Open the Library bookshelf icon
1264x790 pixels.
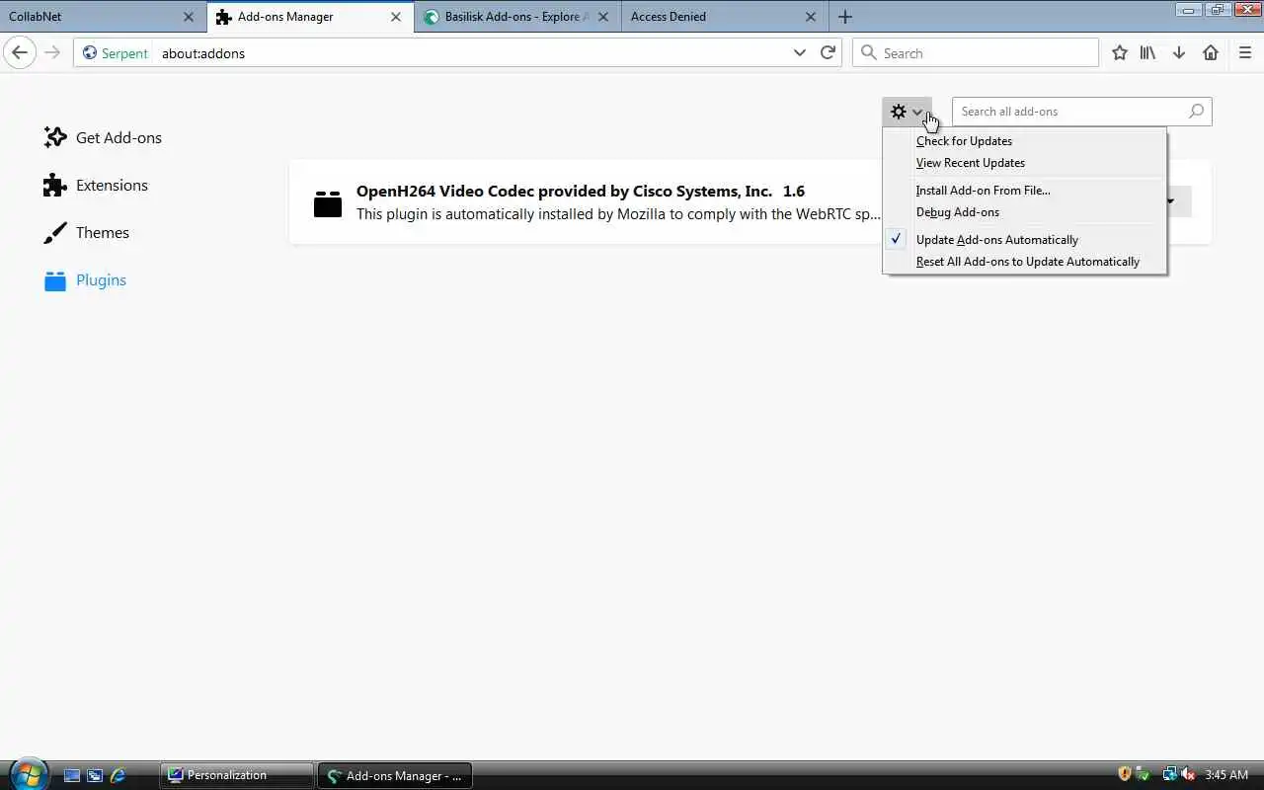pyautogui.click(x=1147, y=52)
